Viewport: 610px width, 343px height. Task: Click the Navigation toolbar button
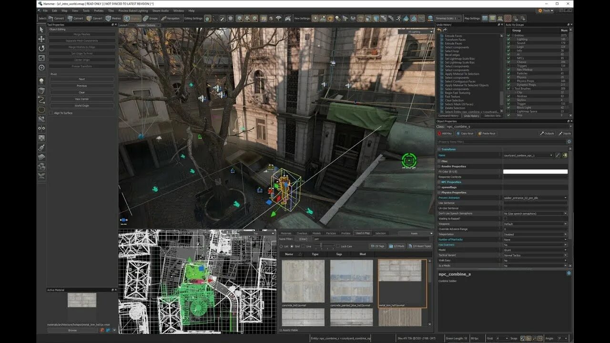point(171,18)
